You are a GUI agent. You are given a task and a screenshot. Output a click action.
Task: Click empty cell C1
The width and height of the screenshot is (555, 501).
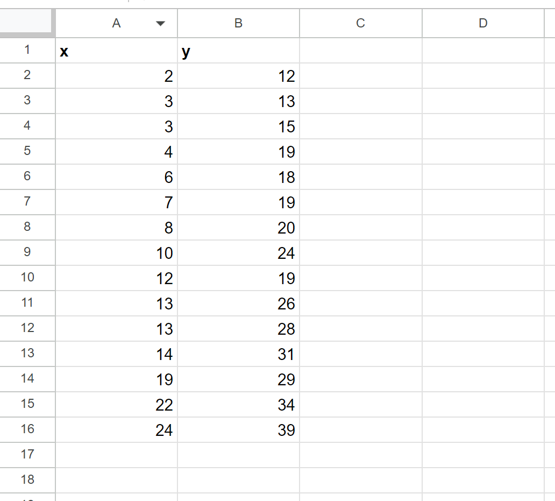click(x=361, y=51)
